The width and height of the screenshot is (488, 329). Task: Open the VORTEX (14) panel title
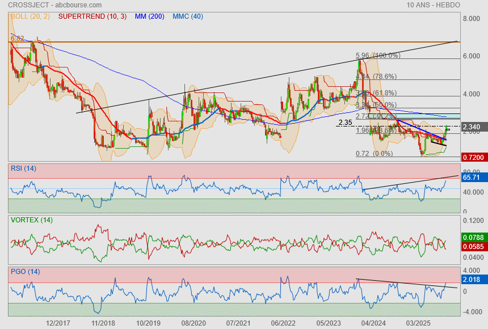click(31, 220)
